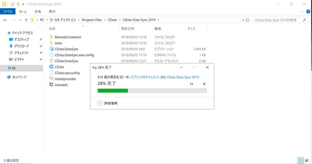Pause the copy operation
This screenshot has width=312, height=164.
tap(192, 84)
